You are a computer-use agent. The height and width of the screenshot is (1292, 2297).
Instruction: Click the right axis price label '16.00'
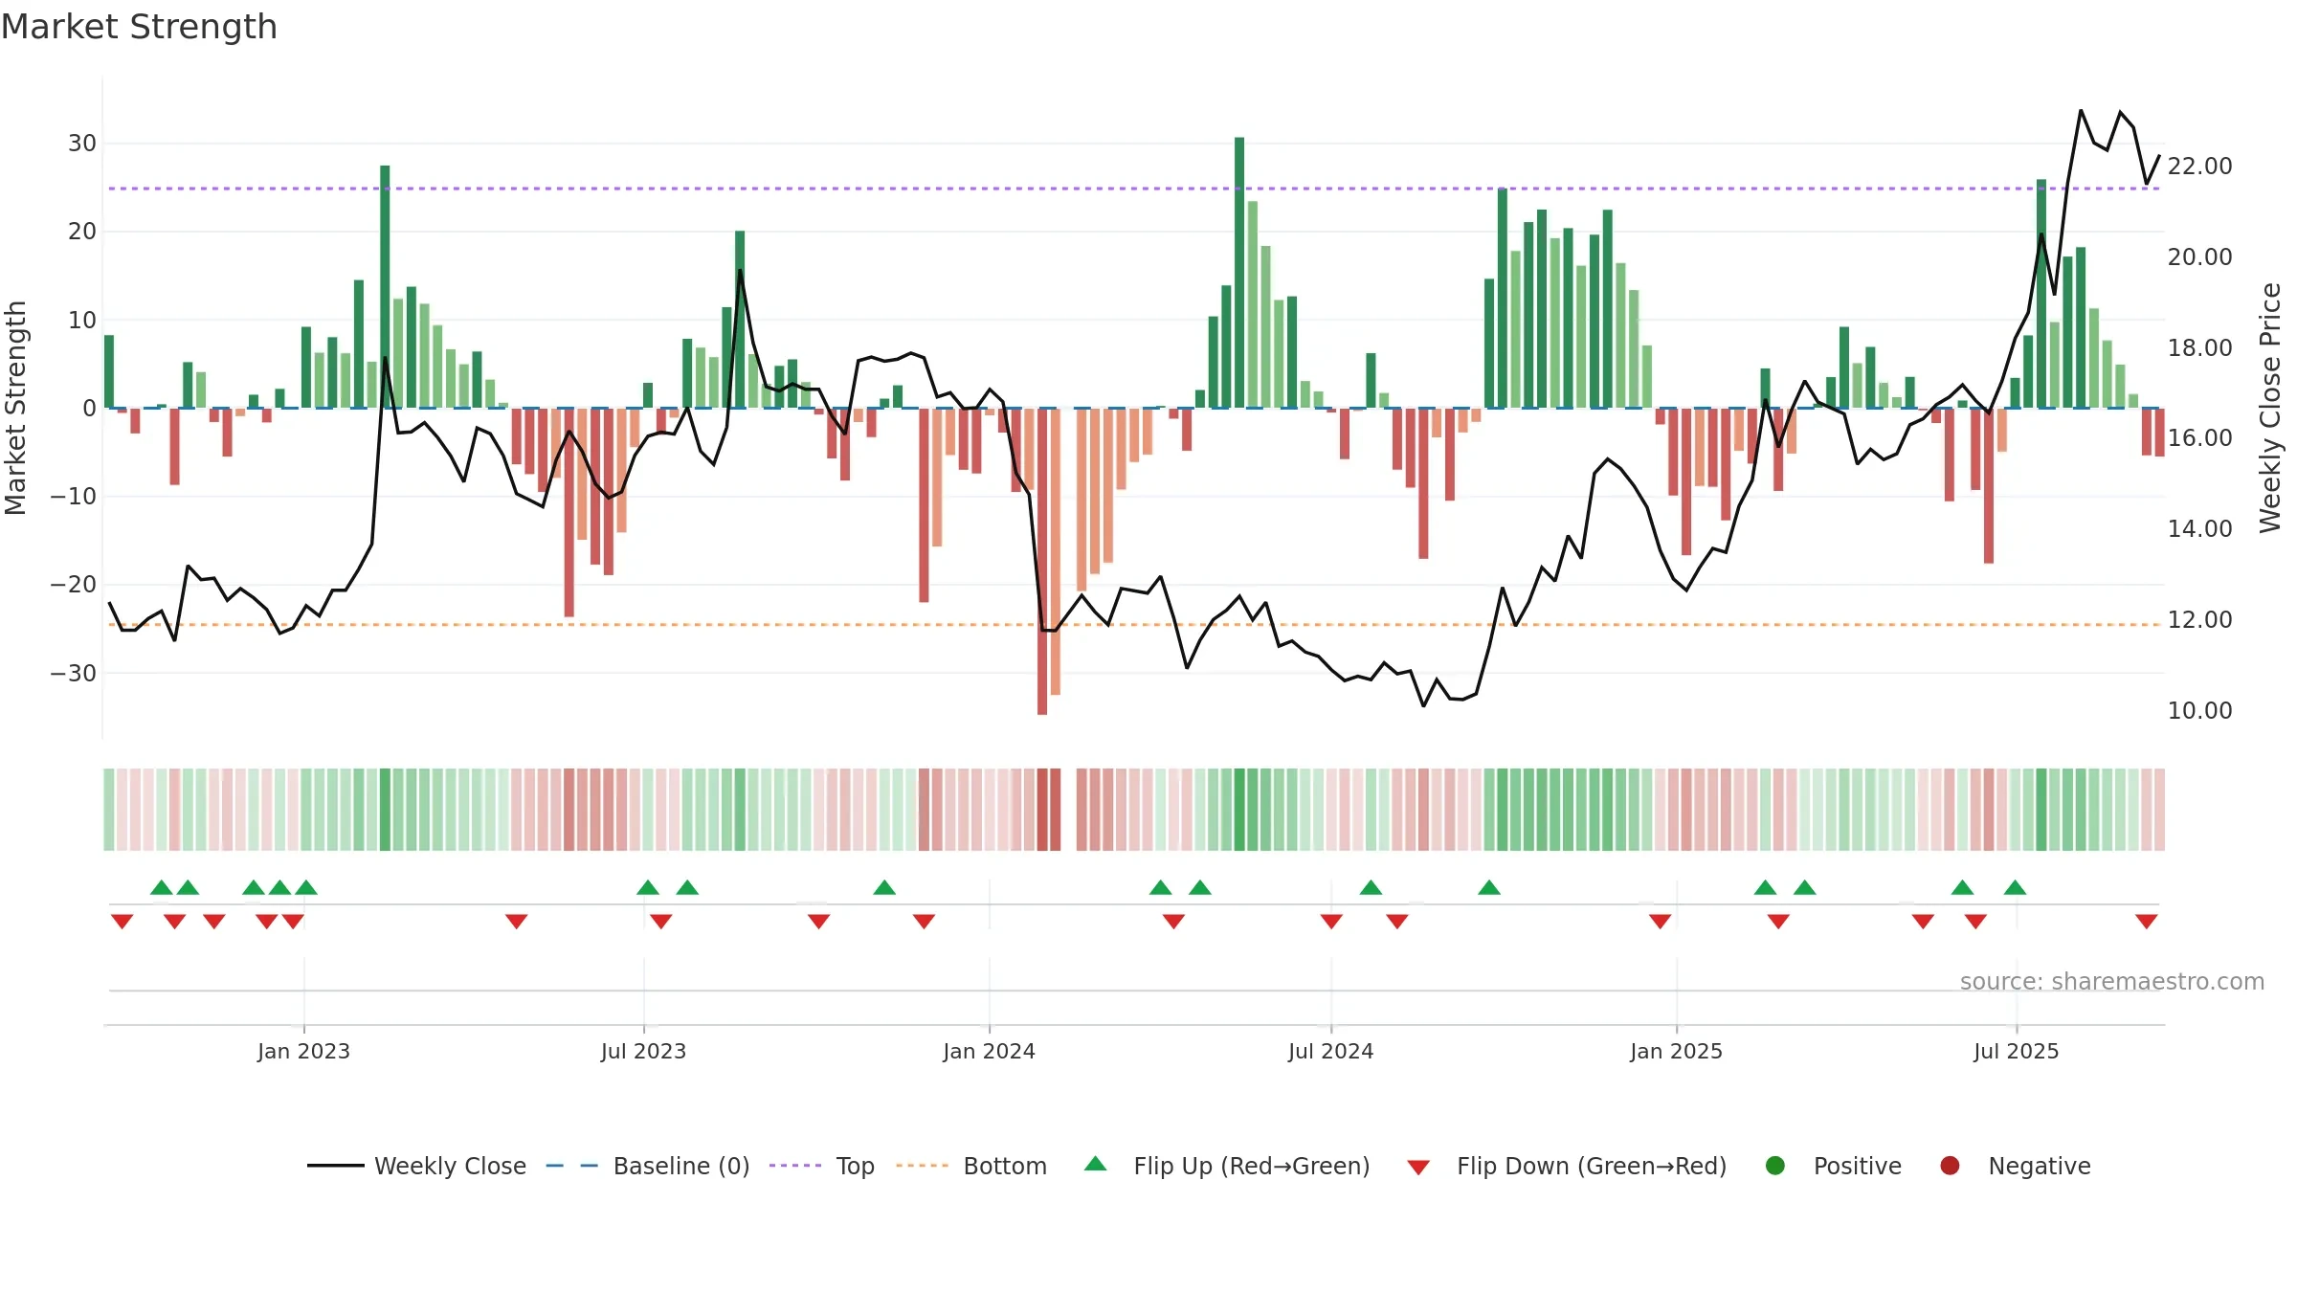click(x=2199, y=438)
